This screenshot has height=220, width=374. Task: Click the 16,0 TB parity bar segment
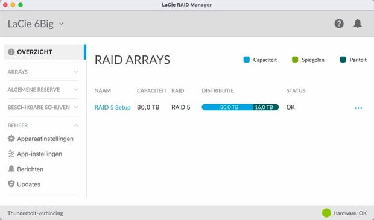click(265, 107)
